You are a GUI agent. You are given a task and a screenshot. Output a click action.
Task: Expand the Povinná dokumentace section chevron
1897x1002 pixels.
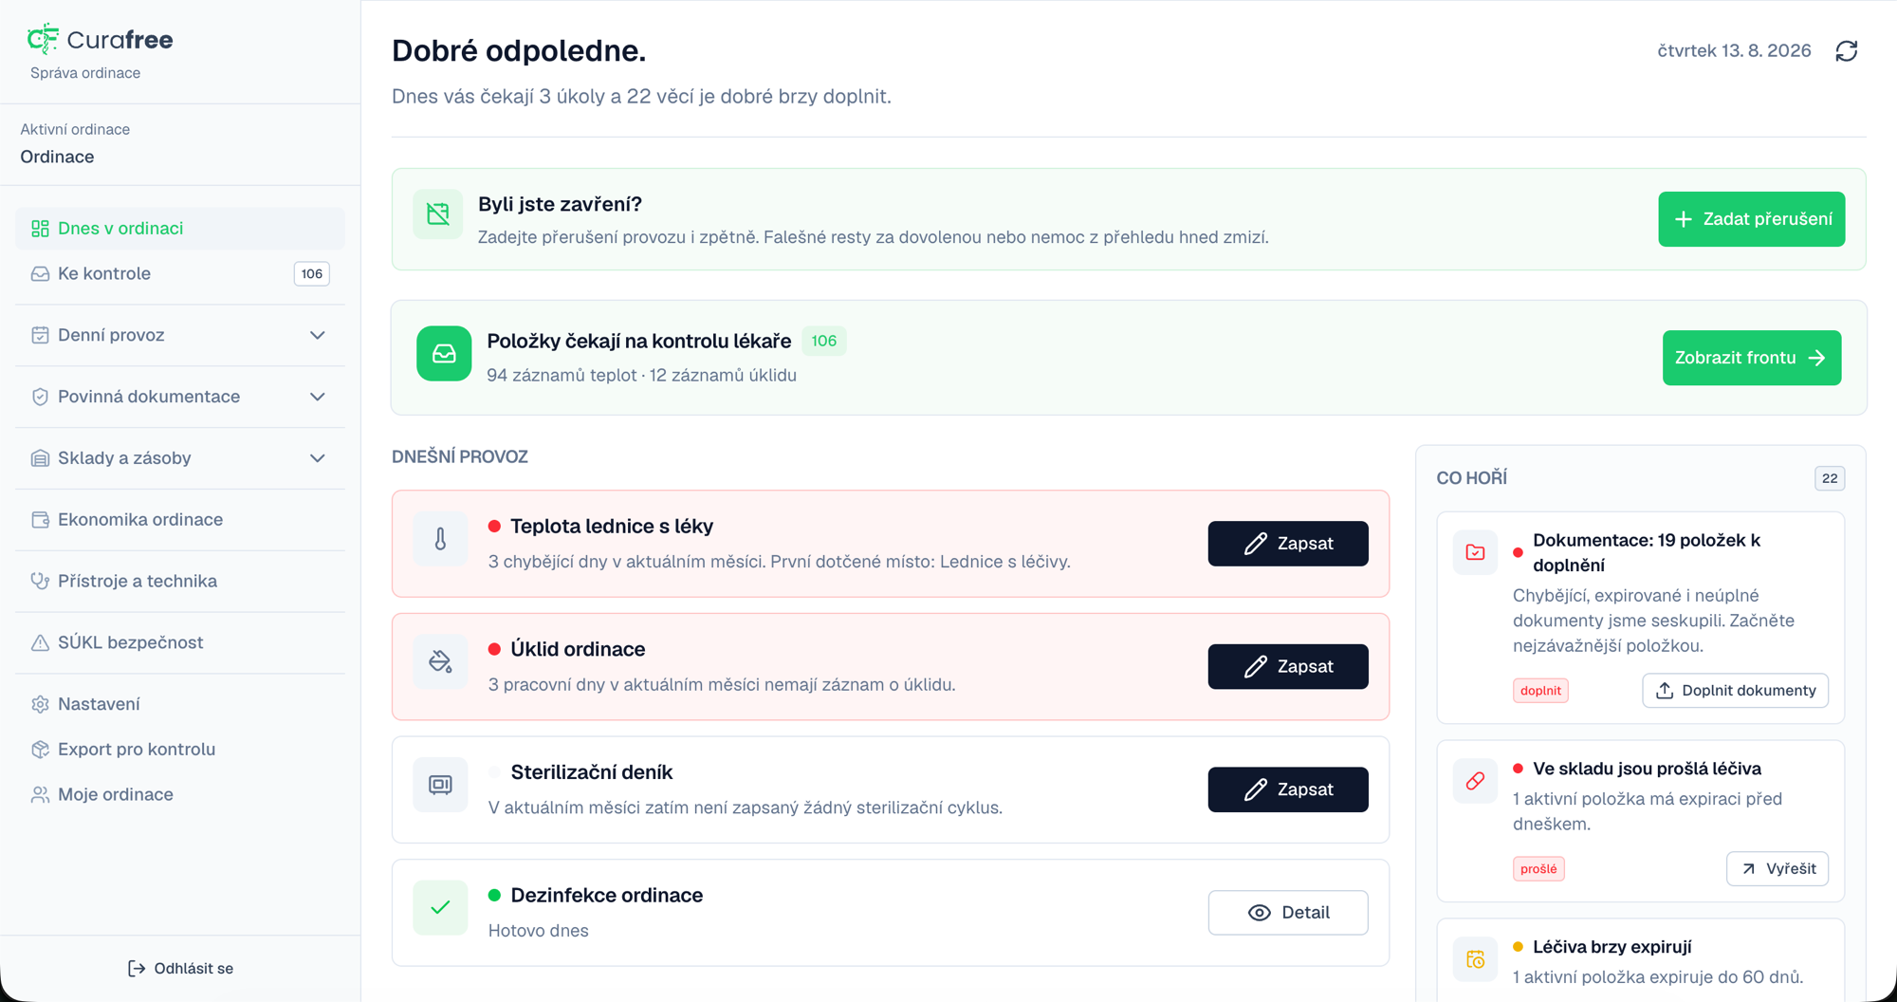pyautogui.click(x=318, y=397)
